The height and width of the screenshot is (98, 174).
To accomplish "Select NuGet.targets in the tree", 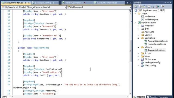I will tap(151, 20).
